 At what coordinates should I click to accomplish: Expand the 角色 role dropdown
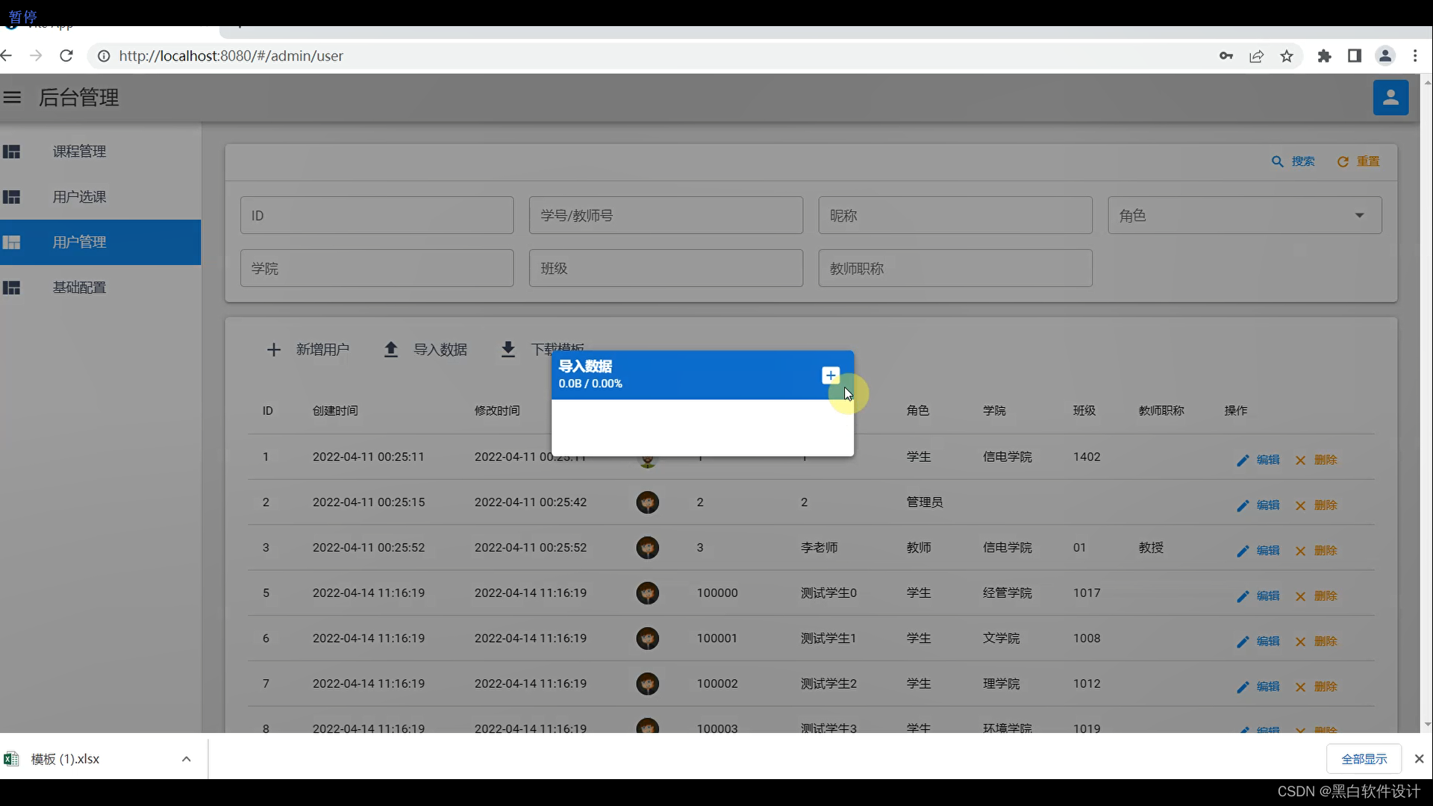coord(1359,216)
